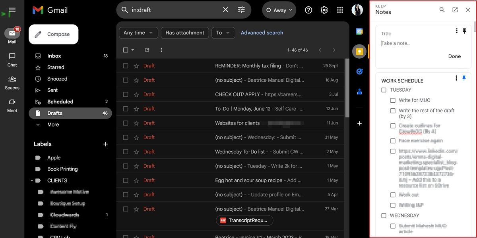Click the Compose button in Gmail
This screenshot has height=238, width=477.
(53, 34)
